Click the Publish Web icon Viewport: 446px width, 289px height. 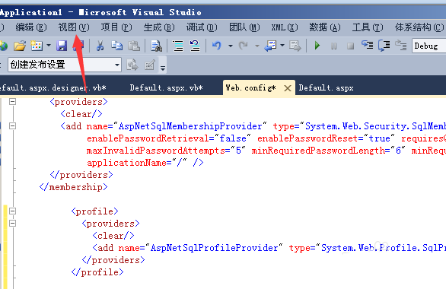pyautogui.click(x=132, y=65)
